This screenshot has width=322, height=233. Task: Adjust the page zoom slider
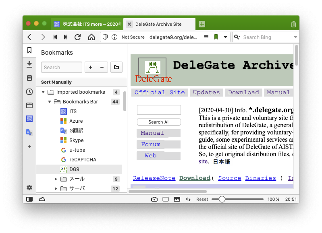tap(222, 199)
